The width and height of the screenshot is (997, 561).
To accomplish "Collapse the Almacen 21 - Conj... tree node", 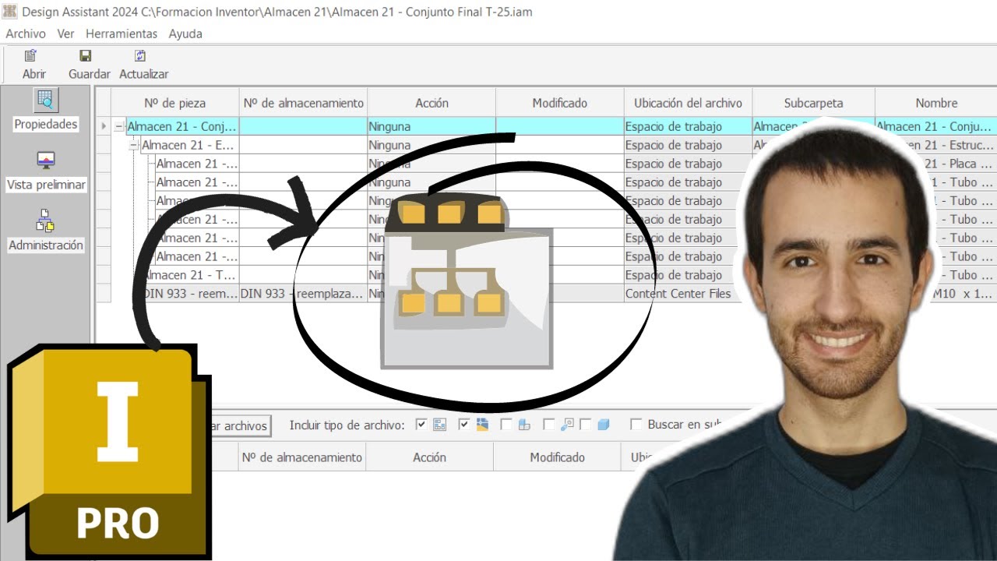I will coord(119,126).
